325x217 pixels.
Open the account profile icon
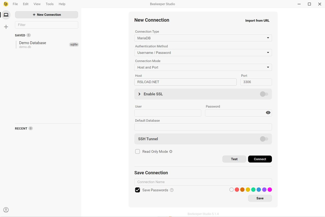click(6, 210)
